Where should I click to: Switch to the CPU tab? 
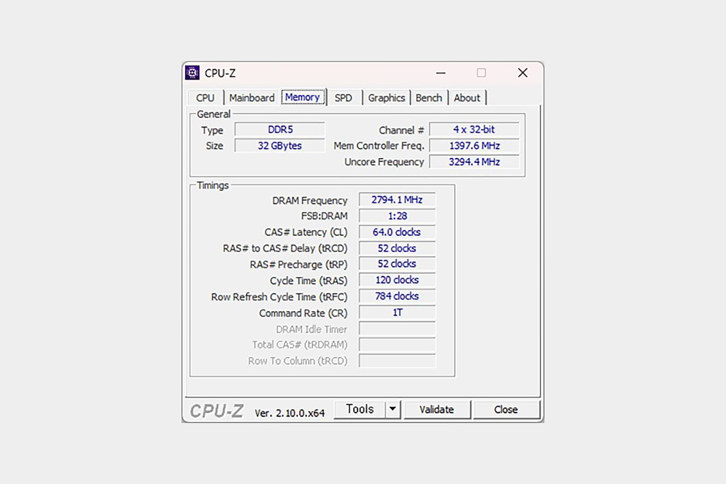pos(205,98)
